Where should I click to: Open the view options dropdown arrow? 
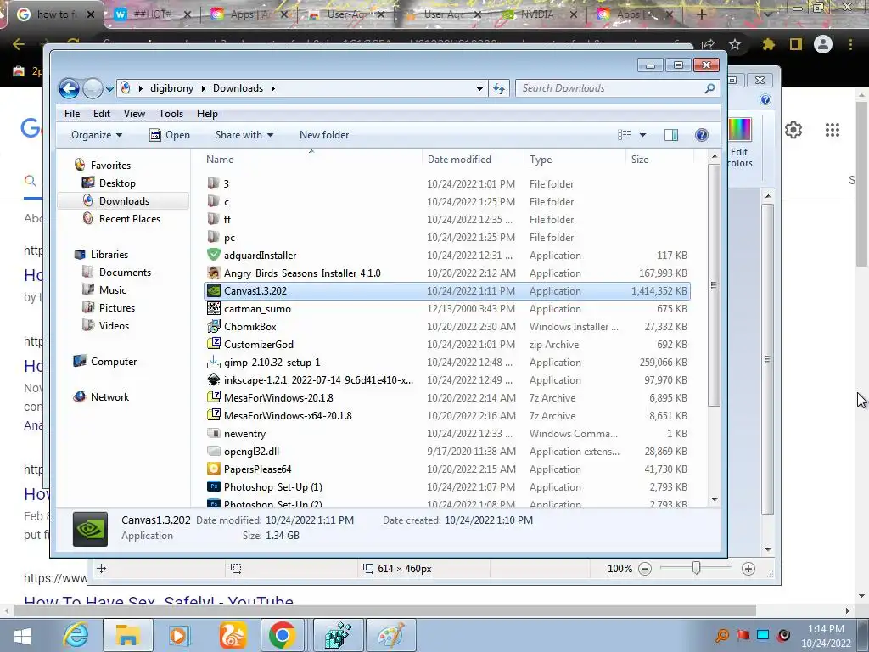tap(643, 135)
